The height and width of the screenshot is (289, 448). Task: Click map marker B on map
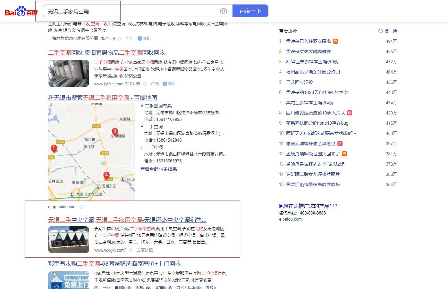tap(114, 131)
